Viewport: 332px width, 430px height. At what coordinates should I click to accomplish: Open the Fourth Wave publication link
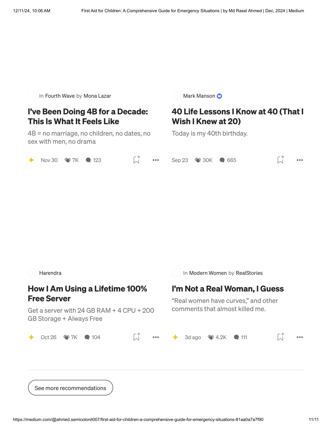coord(60,96)
